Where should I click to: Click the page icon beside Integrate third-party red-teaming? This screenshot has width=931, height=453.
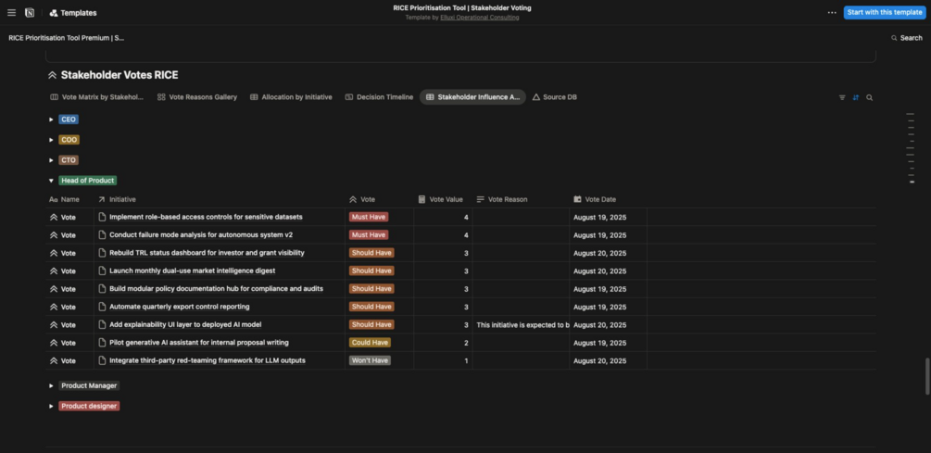tap(102, 360)
